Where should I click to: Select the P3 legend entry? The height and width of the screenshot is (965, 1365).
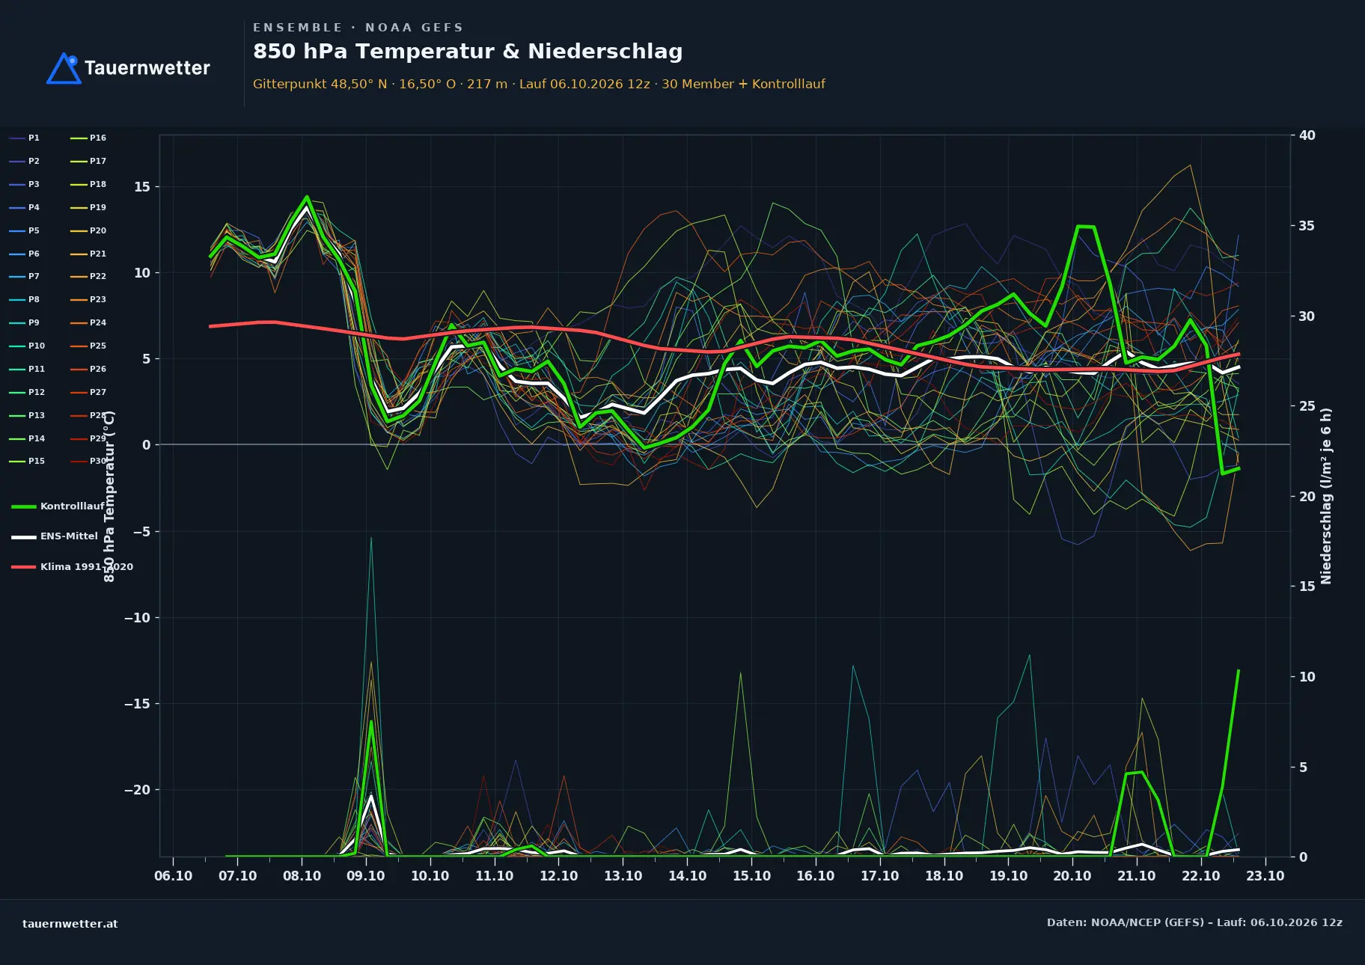tap(24, 185)
